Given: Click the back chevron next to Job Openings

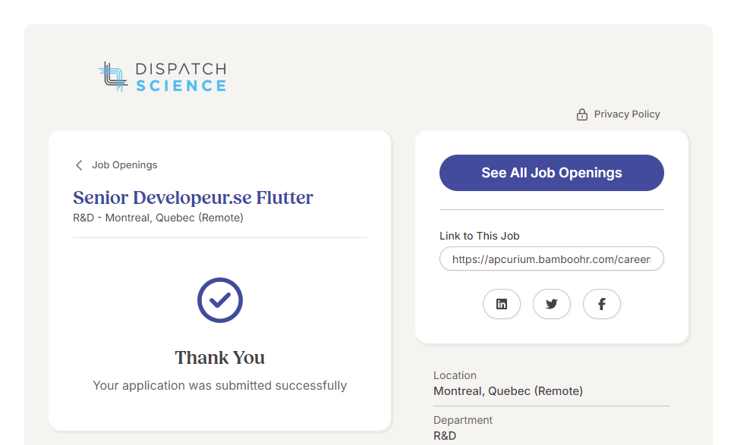Looking at the screenshot, I should click(79, 165).
